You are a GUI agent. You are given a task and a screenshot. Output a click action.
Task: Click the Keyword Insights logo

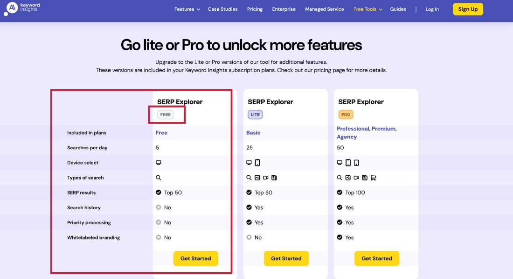point(21,8)
